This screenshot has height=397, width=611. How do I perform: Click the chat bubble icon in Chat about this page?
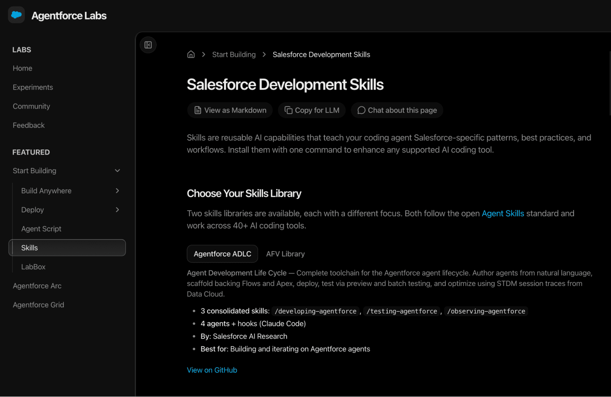[x=361, y=110]
